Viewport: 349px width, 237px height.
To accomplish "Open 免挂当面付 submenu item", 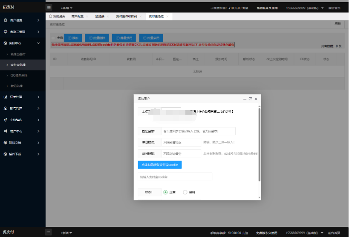I will point(23,54).
